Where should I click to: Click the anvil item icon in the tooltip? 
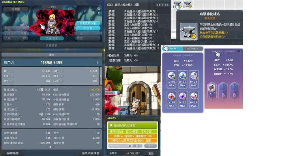coord(189,32)
